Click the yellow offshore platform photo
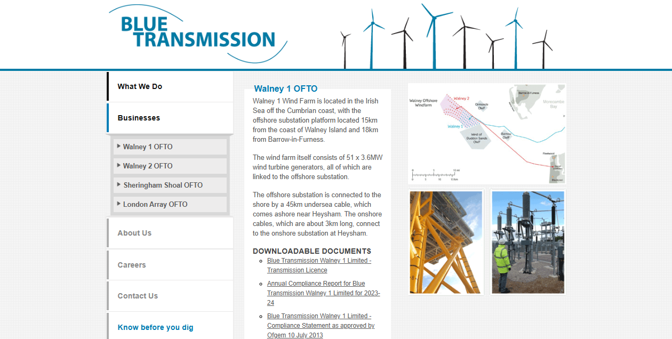Screen dimensions: 672x339 (446, 242)
